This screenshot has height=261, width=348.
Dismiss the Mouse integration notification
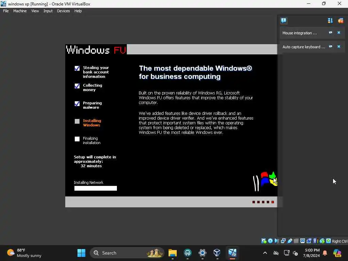[339, 33]
